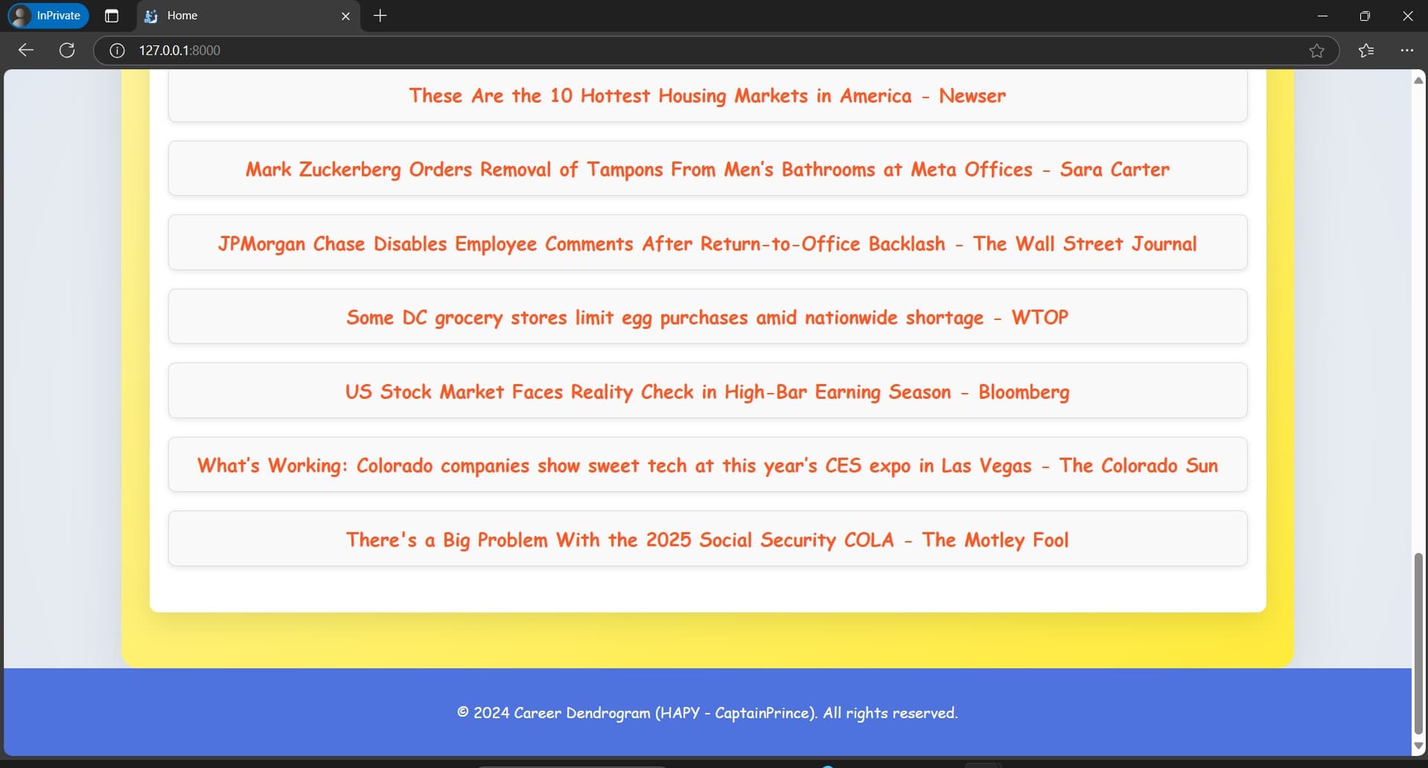This screenshot has width=1428, height=768.
Task: Minimize the browser window
Action: 1322,16
